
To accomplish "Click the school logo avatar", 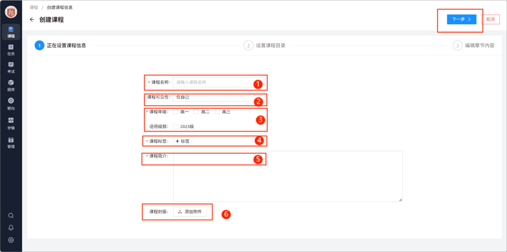I will (11, 12).
